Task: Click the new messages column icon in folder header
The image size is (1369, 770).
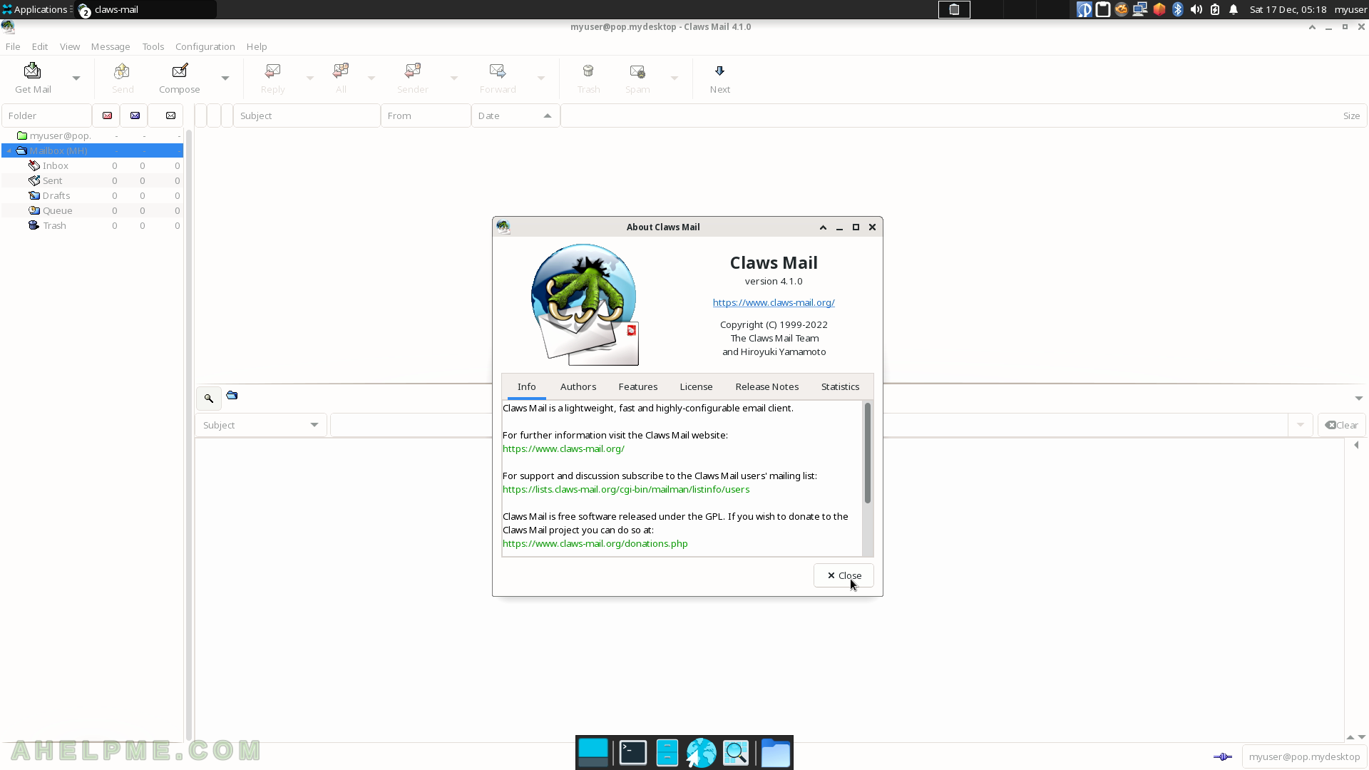Action: [x=107, y=115]
